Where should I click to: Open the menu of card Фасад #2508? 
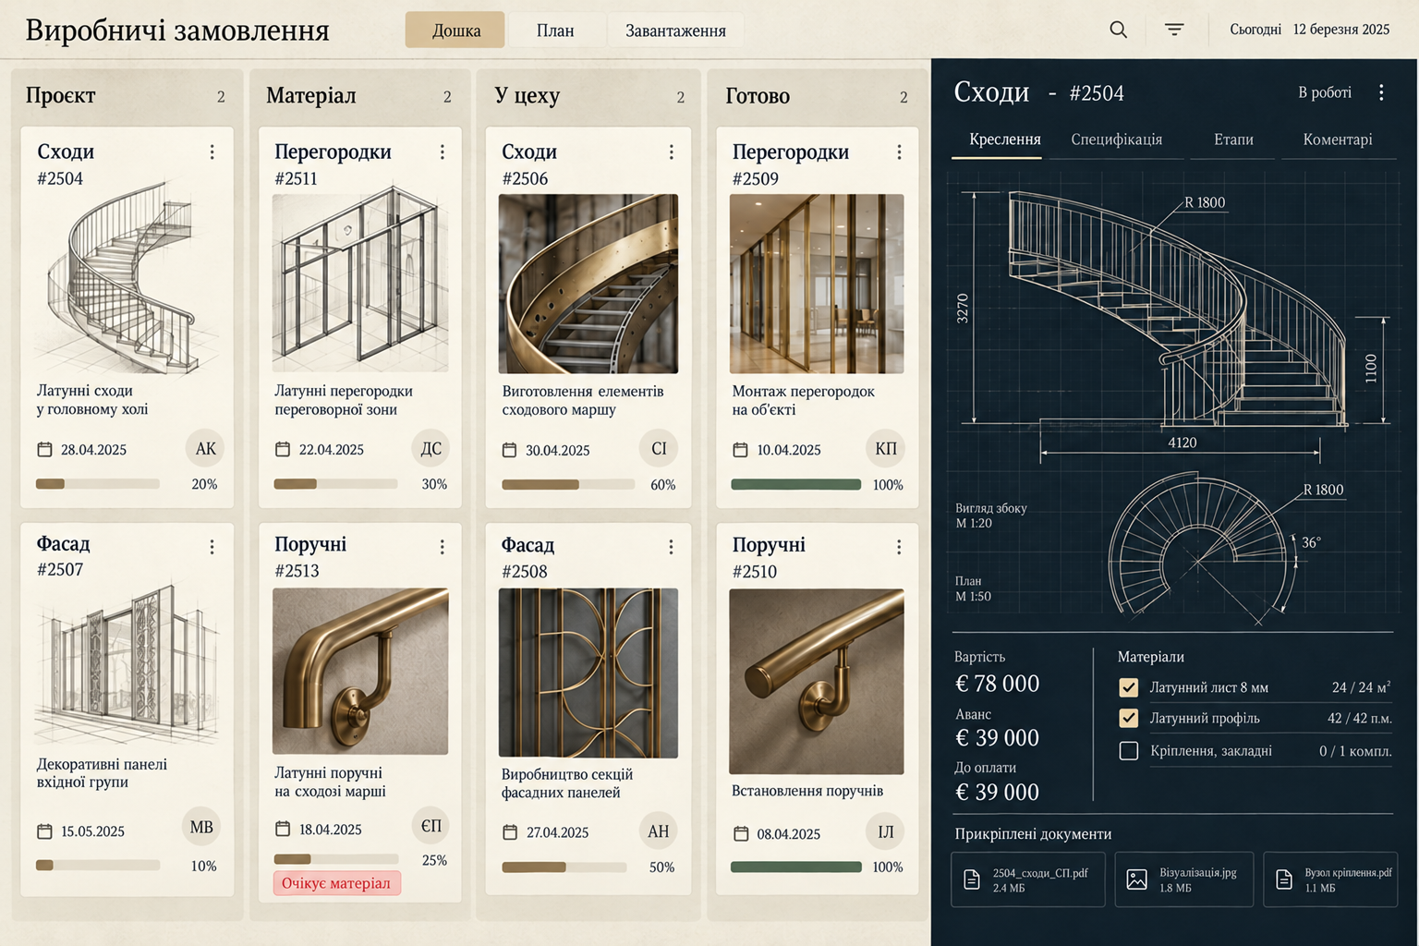pos(672,547)
